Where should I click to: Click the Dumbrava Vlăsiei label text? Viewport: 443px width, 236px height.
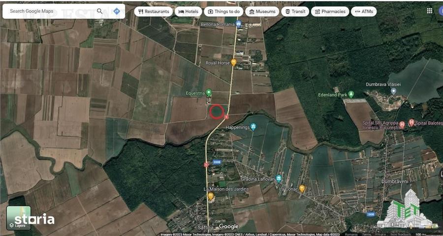click(383, 85)
